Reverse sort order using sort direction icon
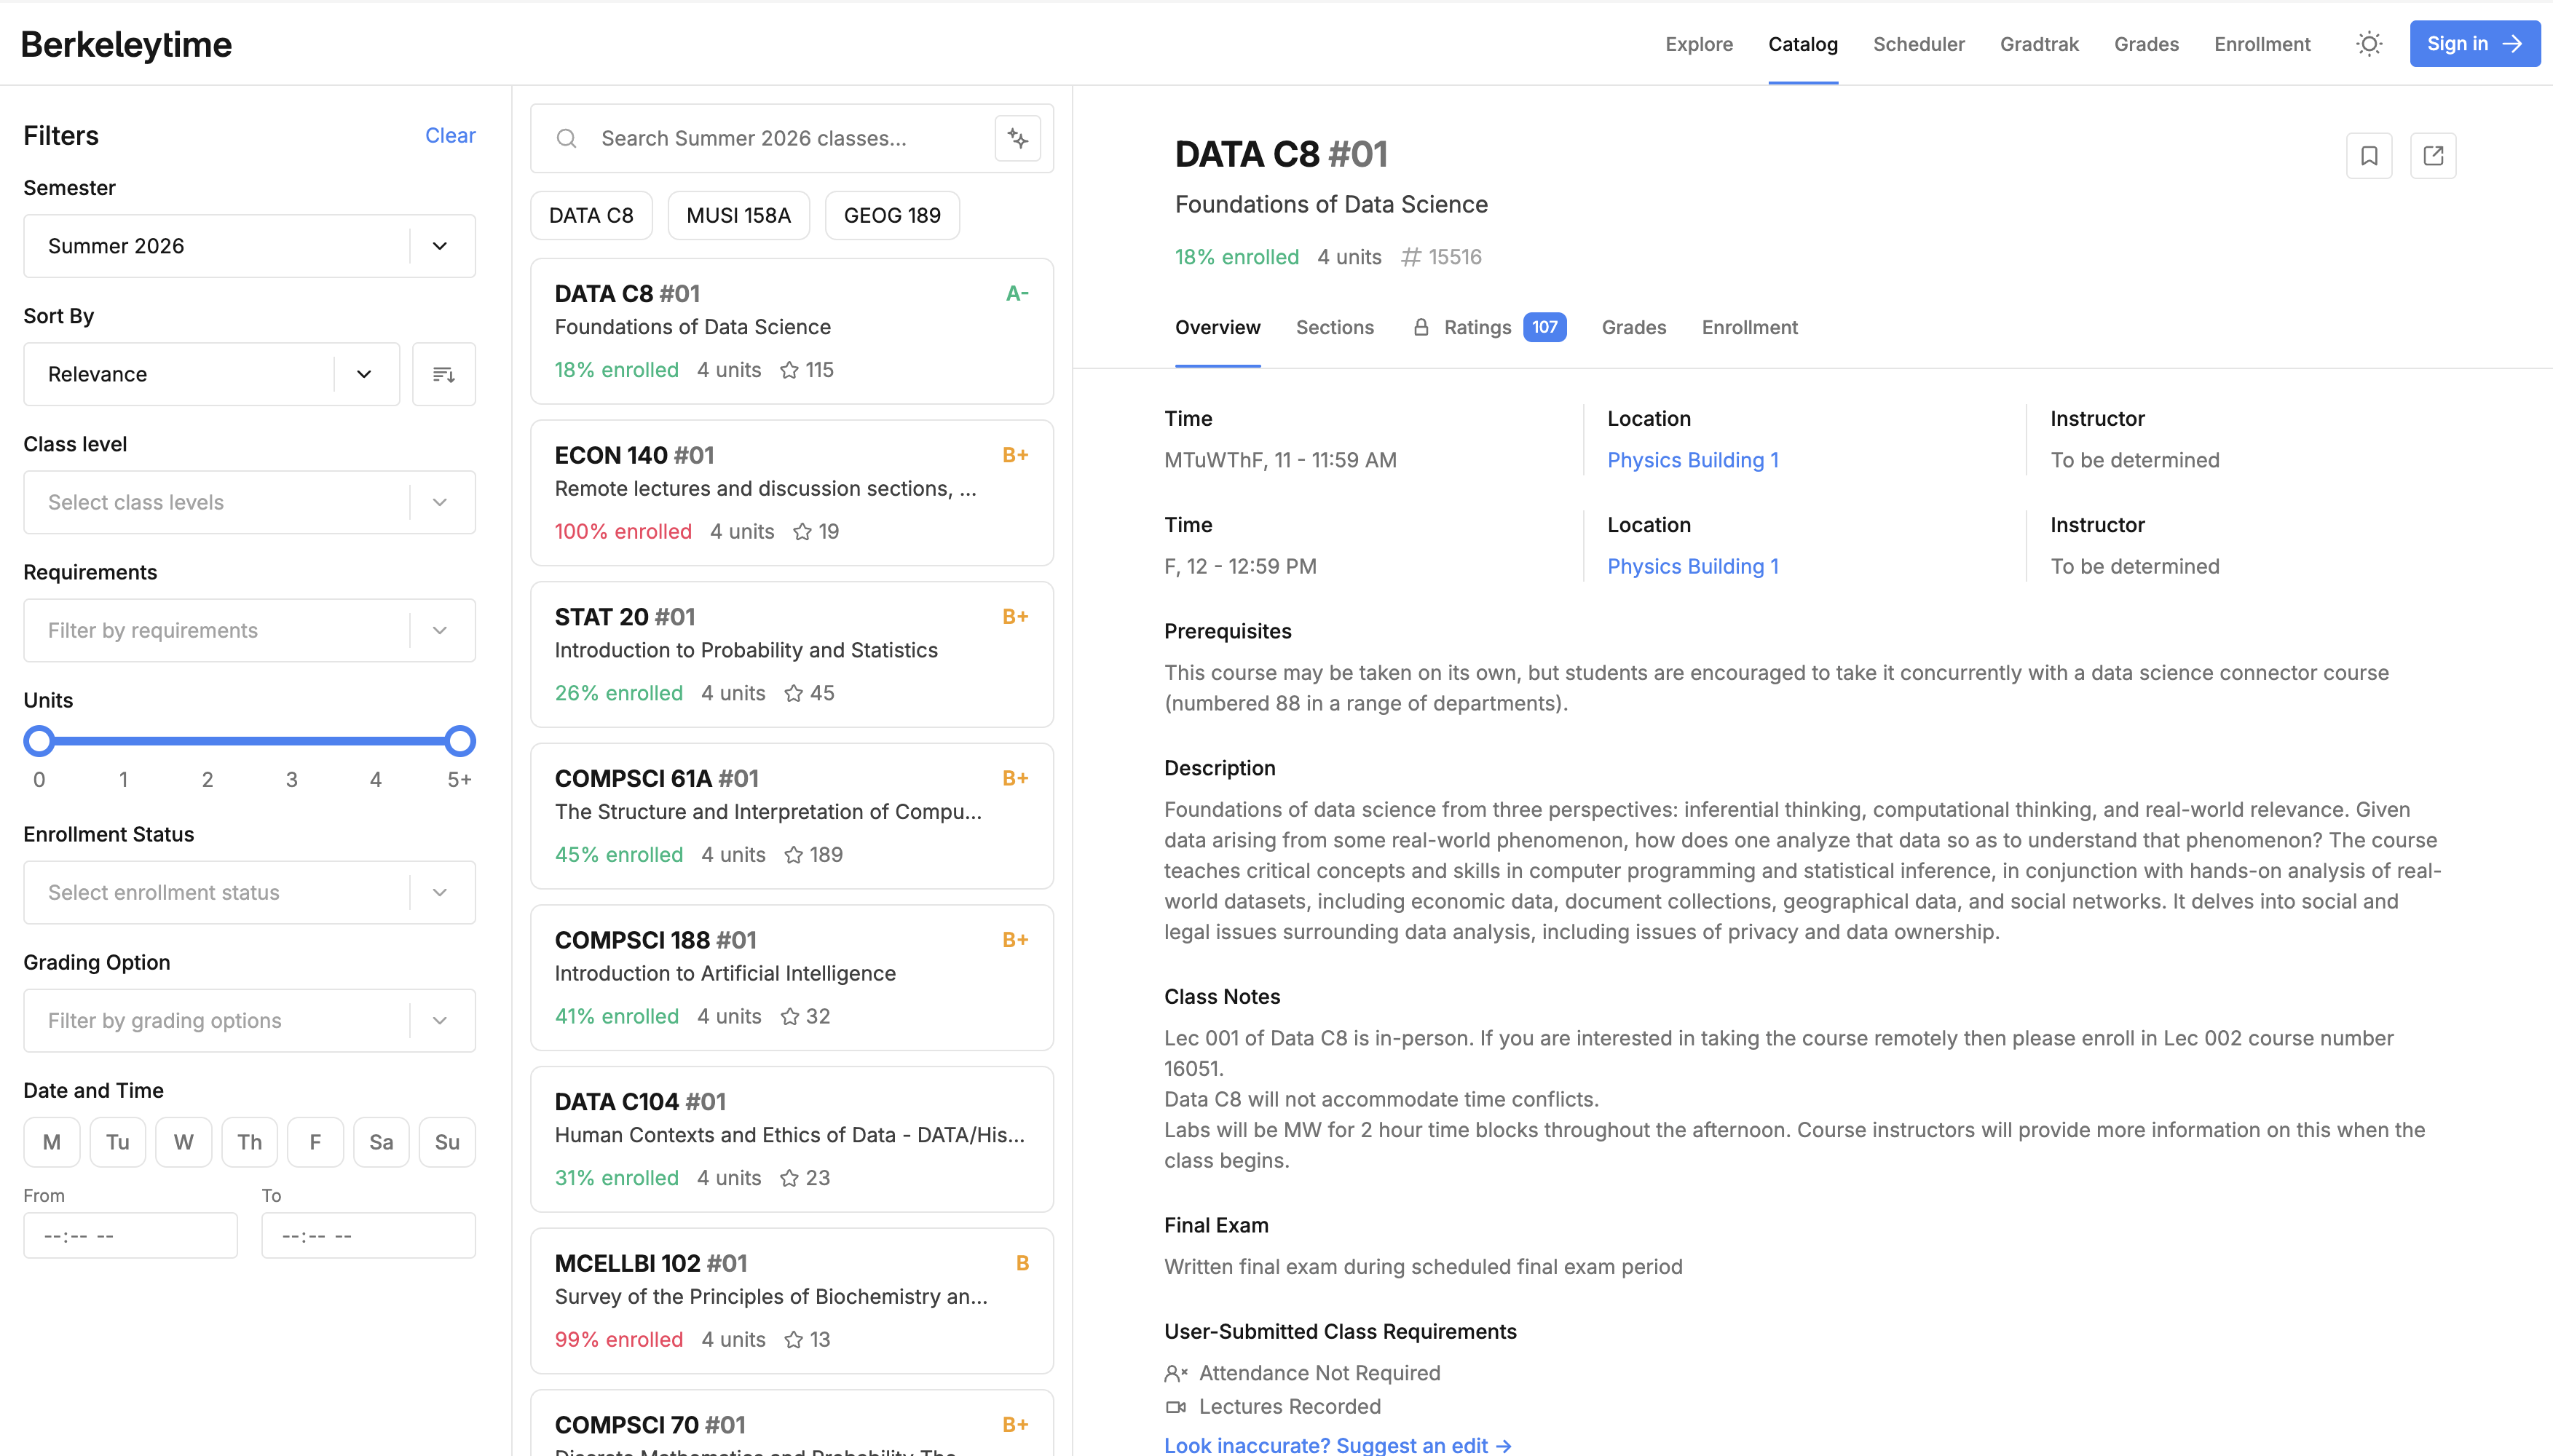Viewport: 2553px width, 1456px height. [444, 374]
